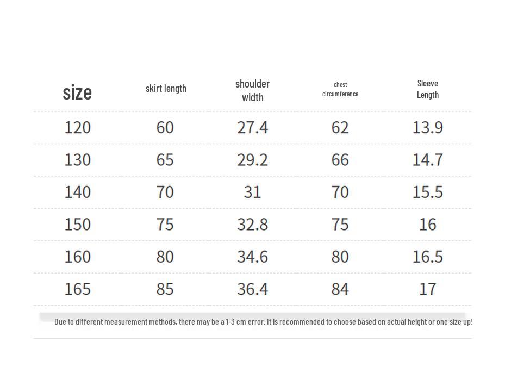The width and height of the screenshot is (505, 379).
Task: Click size 130 row label
Action: 78,159
